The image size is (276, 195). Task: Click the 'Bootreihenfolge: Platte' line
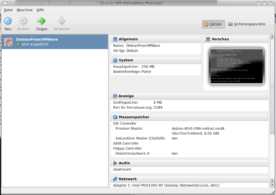132,72
